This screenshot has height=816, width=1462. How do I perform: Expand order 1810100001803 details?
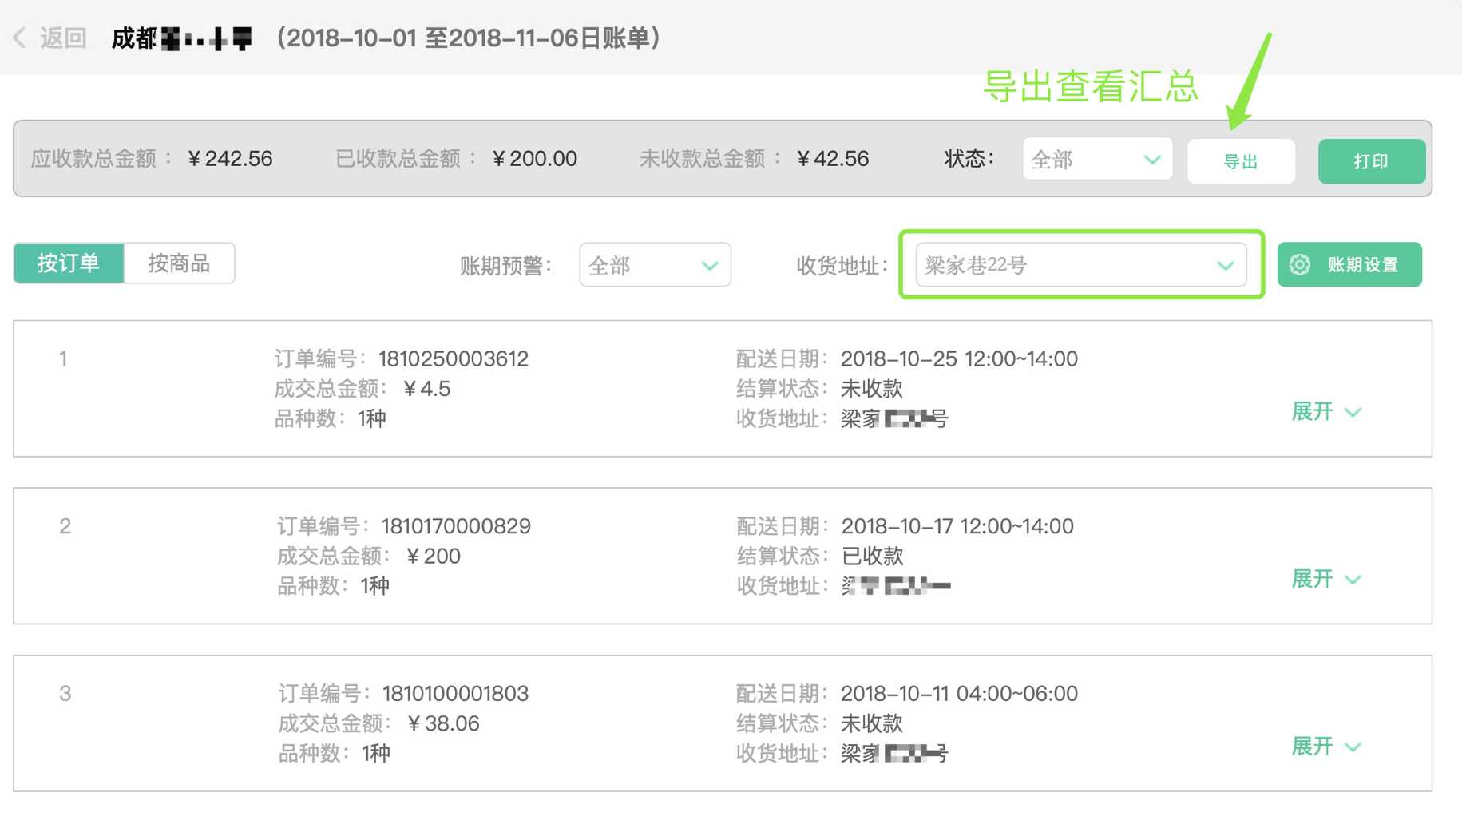pos(1325,747)
